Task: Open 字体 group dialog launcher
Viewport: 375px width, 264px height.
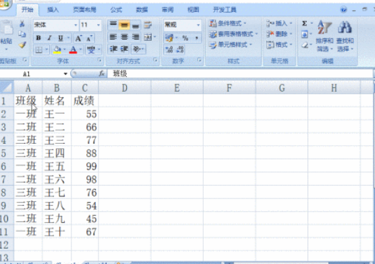Action: coord(99,60)
